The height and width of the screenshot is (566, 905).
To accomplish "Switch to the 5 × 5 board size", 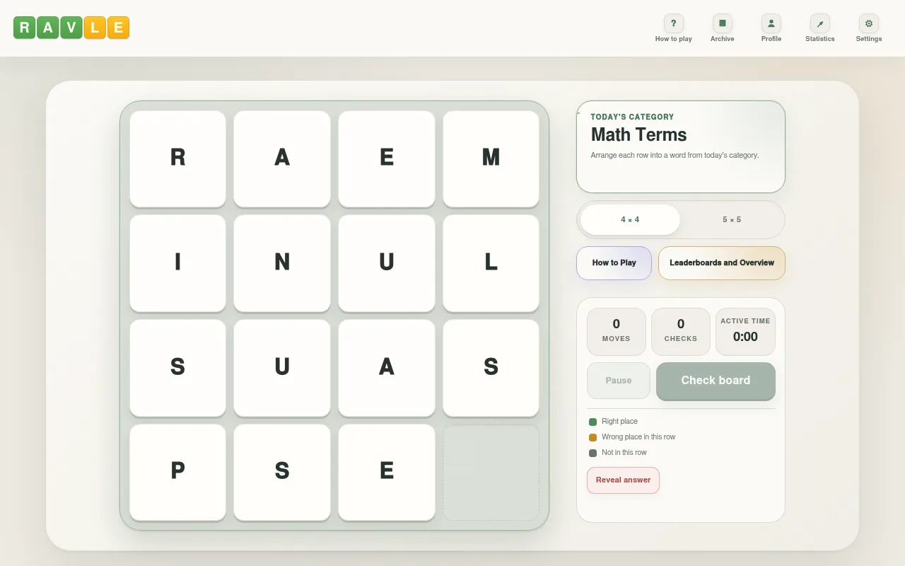I will click(732, 219).
